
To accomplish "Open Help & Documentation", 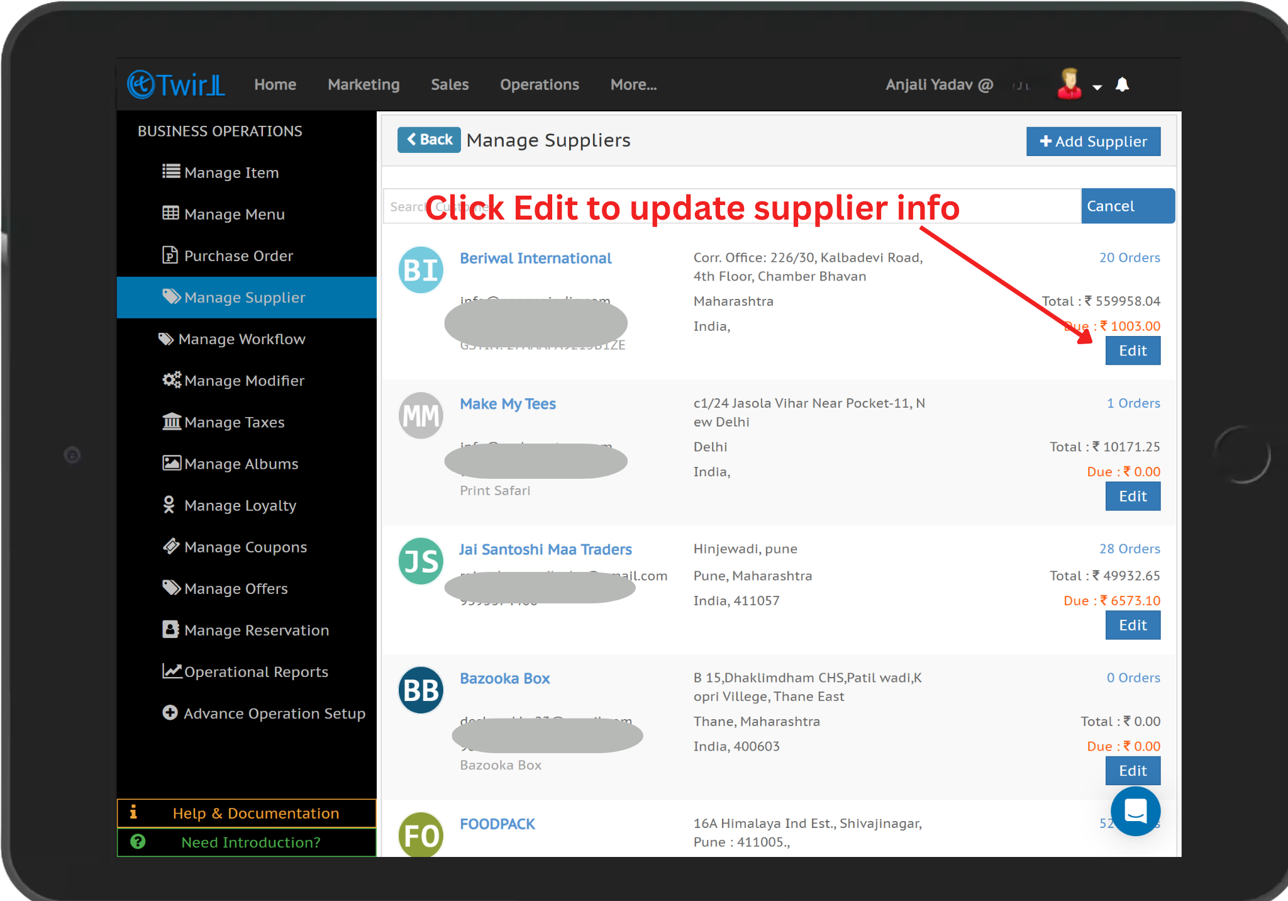I will [x=247, y=813].
